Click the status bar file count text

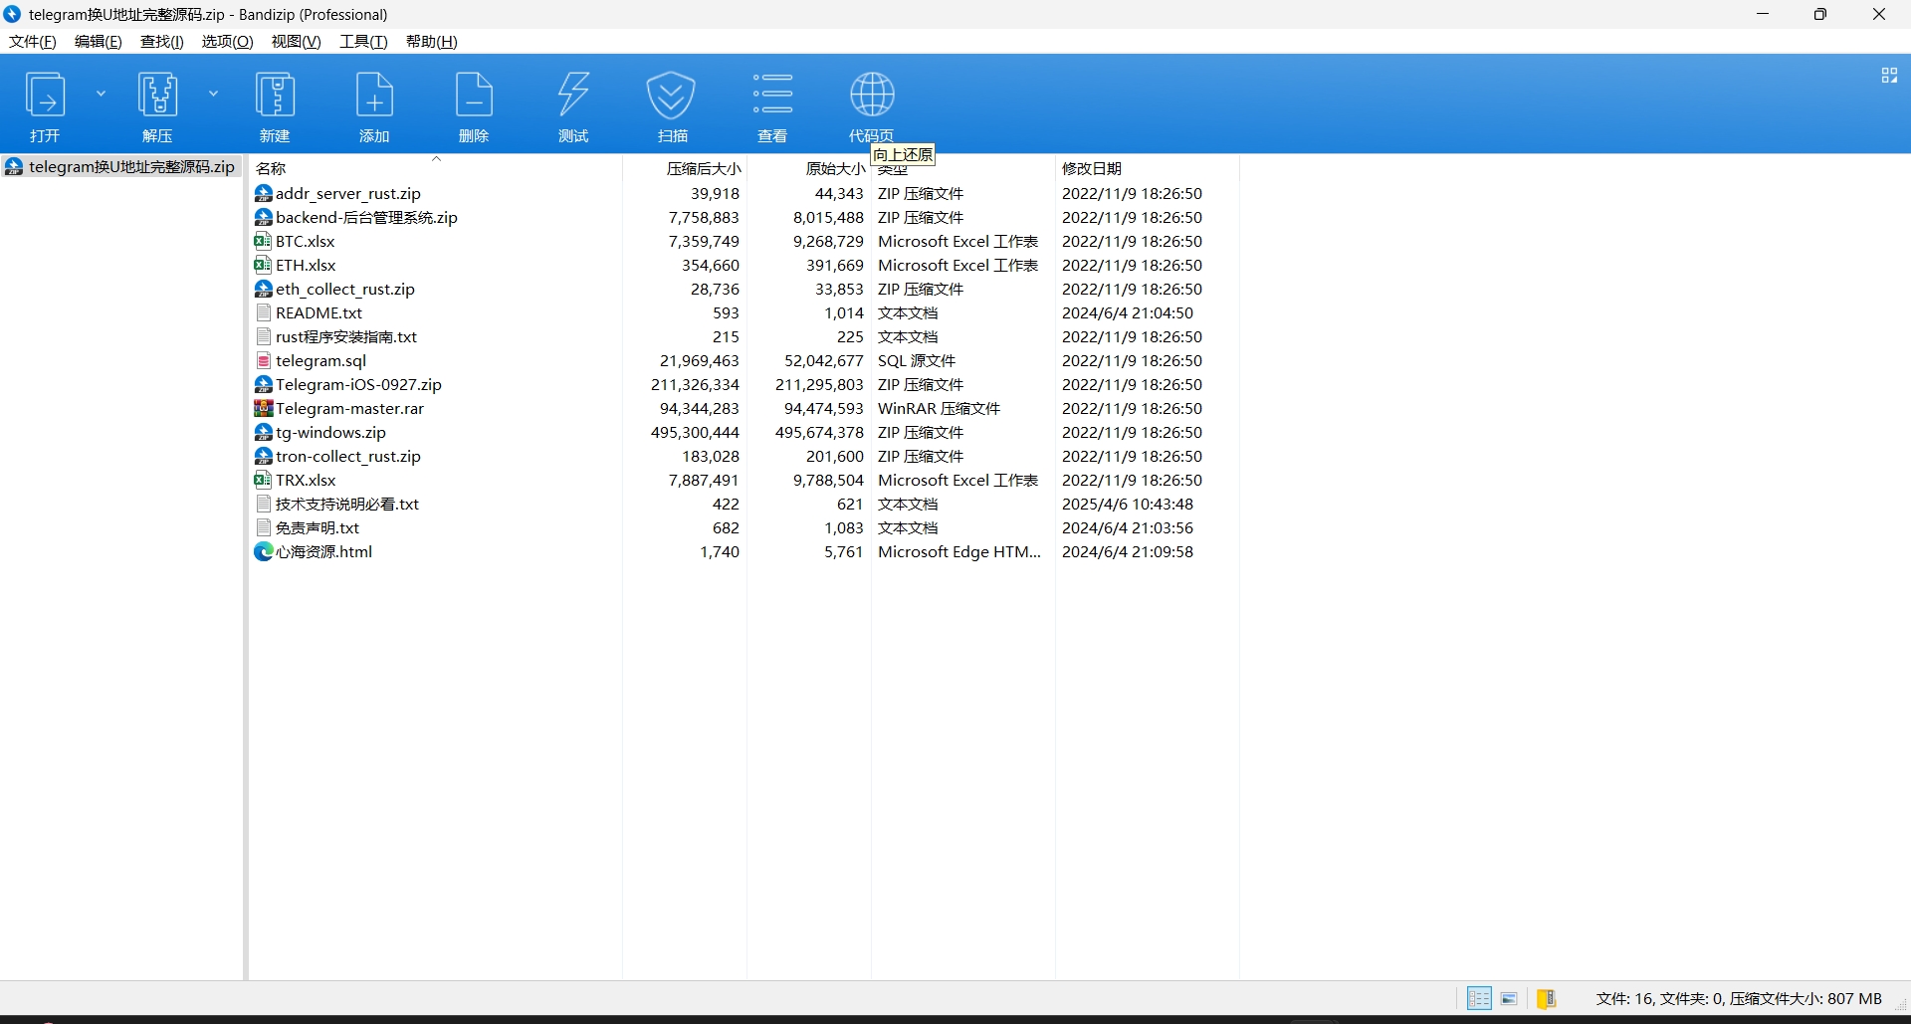pyautogui.click(x=1739, y=998)
